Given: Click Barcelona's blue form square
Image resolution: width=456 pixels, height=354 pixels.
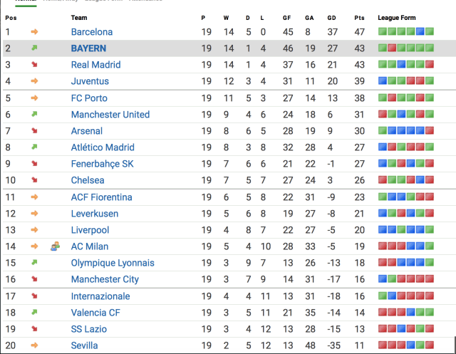Looking at the screenshot, I should click(420, 32).
